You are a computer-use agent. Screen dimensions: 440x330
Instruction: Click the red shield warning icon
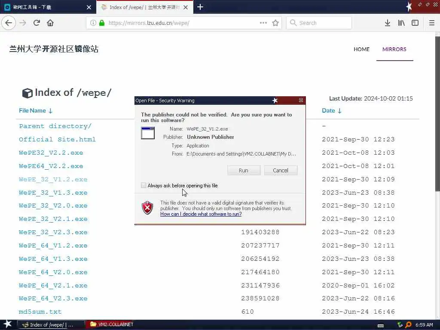147,208
